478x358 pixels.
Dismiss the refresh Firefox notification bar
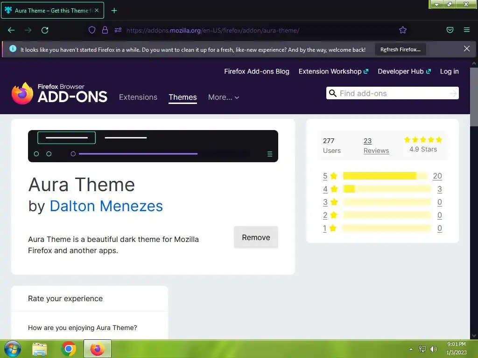tap(467, 48)
